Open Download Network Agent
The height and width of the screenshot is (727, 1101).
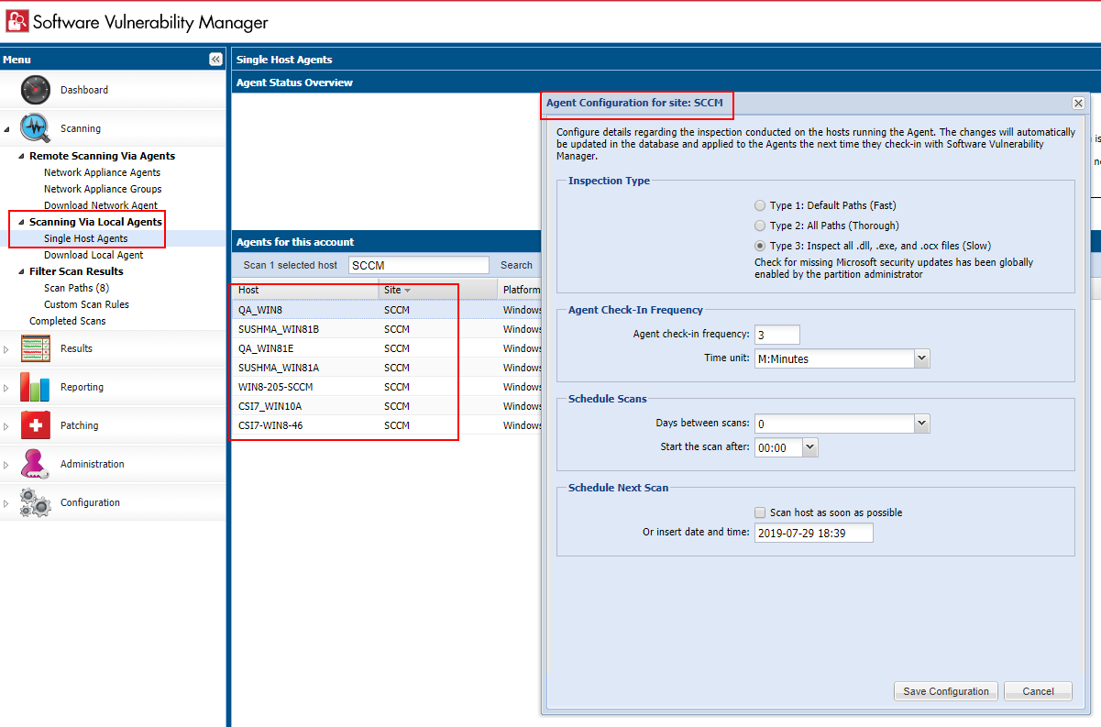(101, 205)
